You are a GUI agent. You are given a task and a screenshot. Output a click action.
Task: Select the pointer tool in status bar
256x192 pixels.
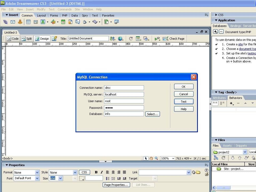pyautogui.click(x=146, y=158)
